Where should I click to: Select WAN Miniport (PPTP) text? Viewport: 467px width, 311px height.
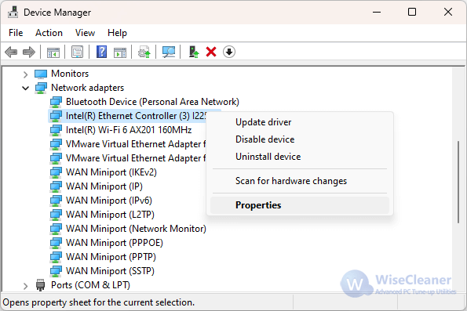111,257
